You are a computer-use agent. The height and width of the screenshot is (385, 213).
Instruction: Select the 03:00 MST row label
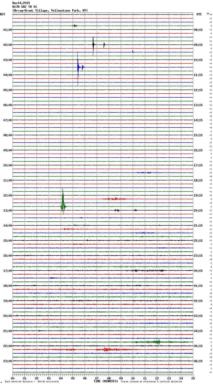pos(8,60)
